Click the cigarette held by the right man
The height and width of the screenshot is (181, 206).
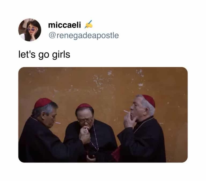126,112
